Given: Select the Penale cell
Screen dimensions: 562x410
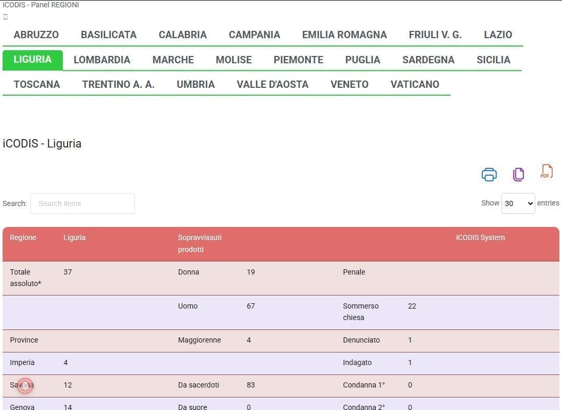Looking at the screenshot, I should click(x=354, y=272).
